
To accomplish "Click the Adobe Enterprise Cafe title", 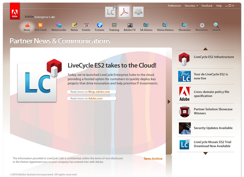I will [x=40, y=17].
